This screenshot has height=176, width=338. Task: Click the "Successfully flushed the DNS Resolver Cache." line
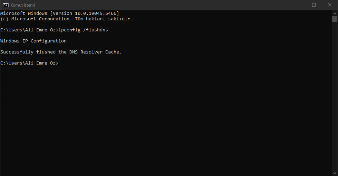coord(61,52)
